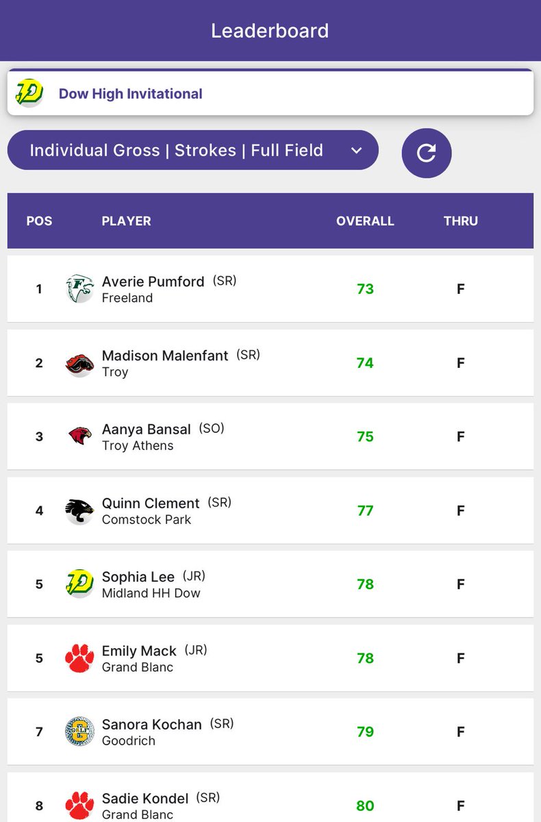Open the Dow High Invitational event link

tap(131, 94)
